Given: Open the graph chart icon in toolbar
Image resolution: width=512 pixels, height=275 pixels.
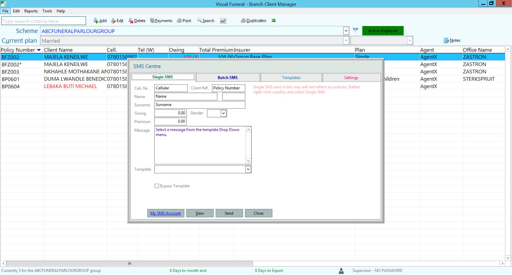Looking at the screenshot, I should click(x=223, y=21).
